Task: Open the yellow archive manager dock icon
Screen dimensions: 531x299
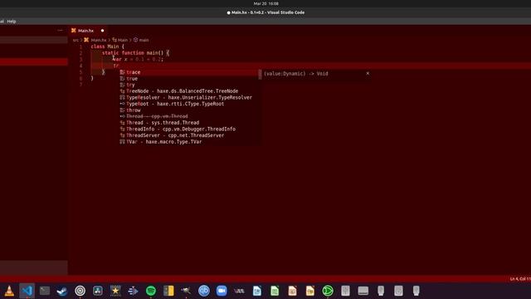Action: coord(168,291)
